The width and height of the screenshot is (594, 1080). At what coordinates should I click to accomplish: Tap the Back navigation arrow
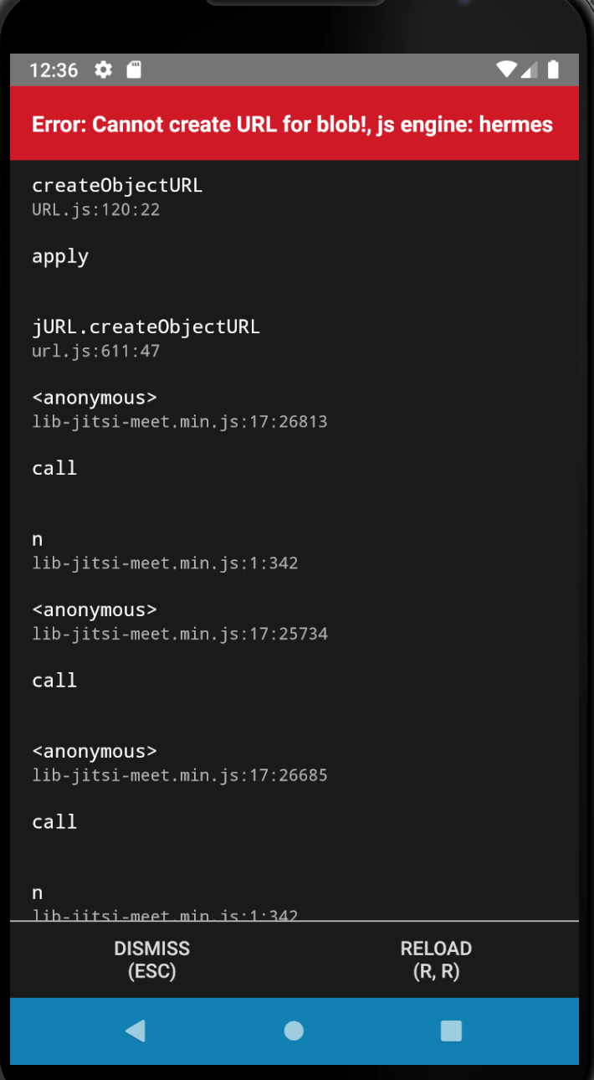(x=136, y=1031)
